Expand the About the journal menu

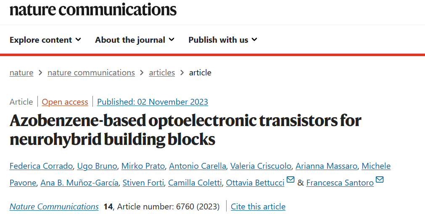coord(135,40)
